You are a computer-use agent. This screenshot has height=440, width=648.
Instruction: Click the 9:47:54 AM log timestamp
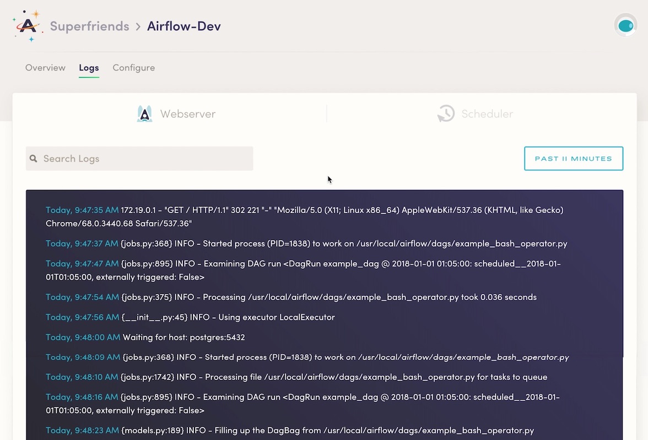pos(82,297)
